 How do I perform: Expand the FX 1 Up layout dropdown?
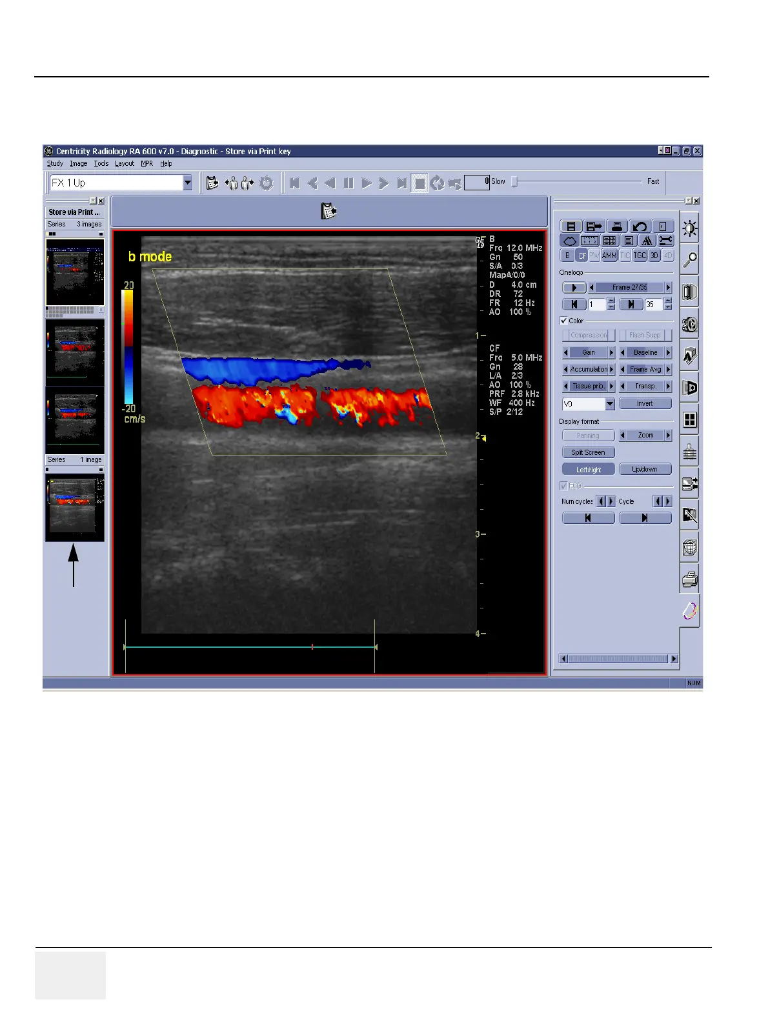[187, 183]
